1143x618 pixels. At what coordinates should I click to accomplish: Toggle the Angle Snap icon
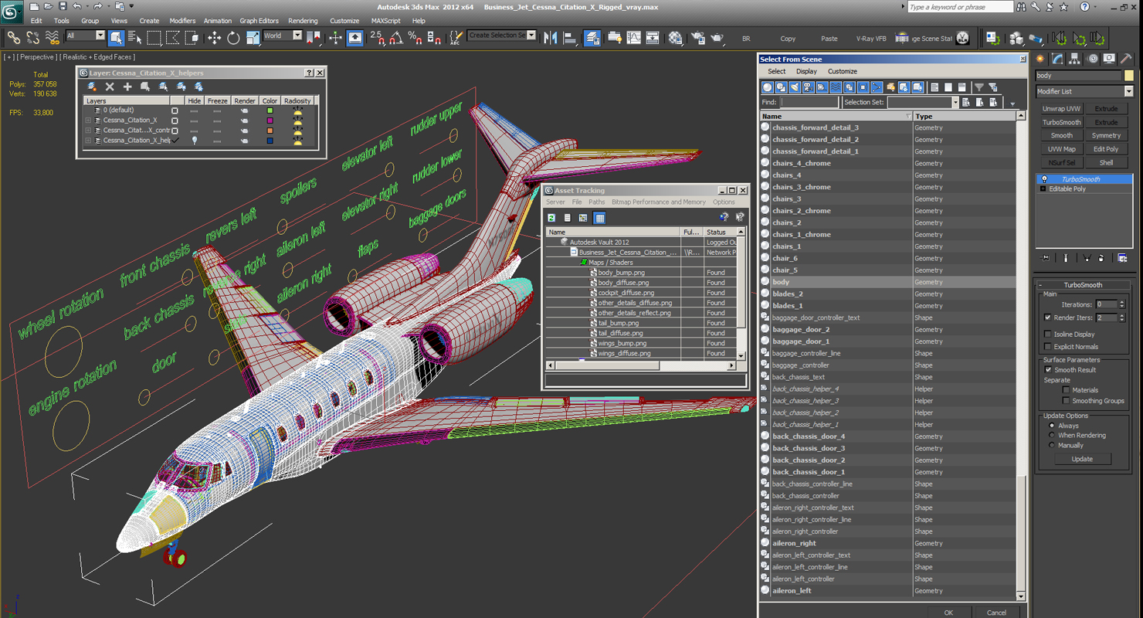[x=396, y=37]
